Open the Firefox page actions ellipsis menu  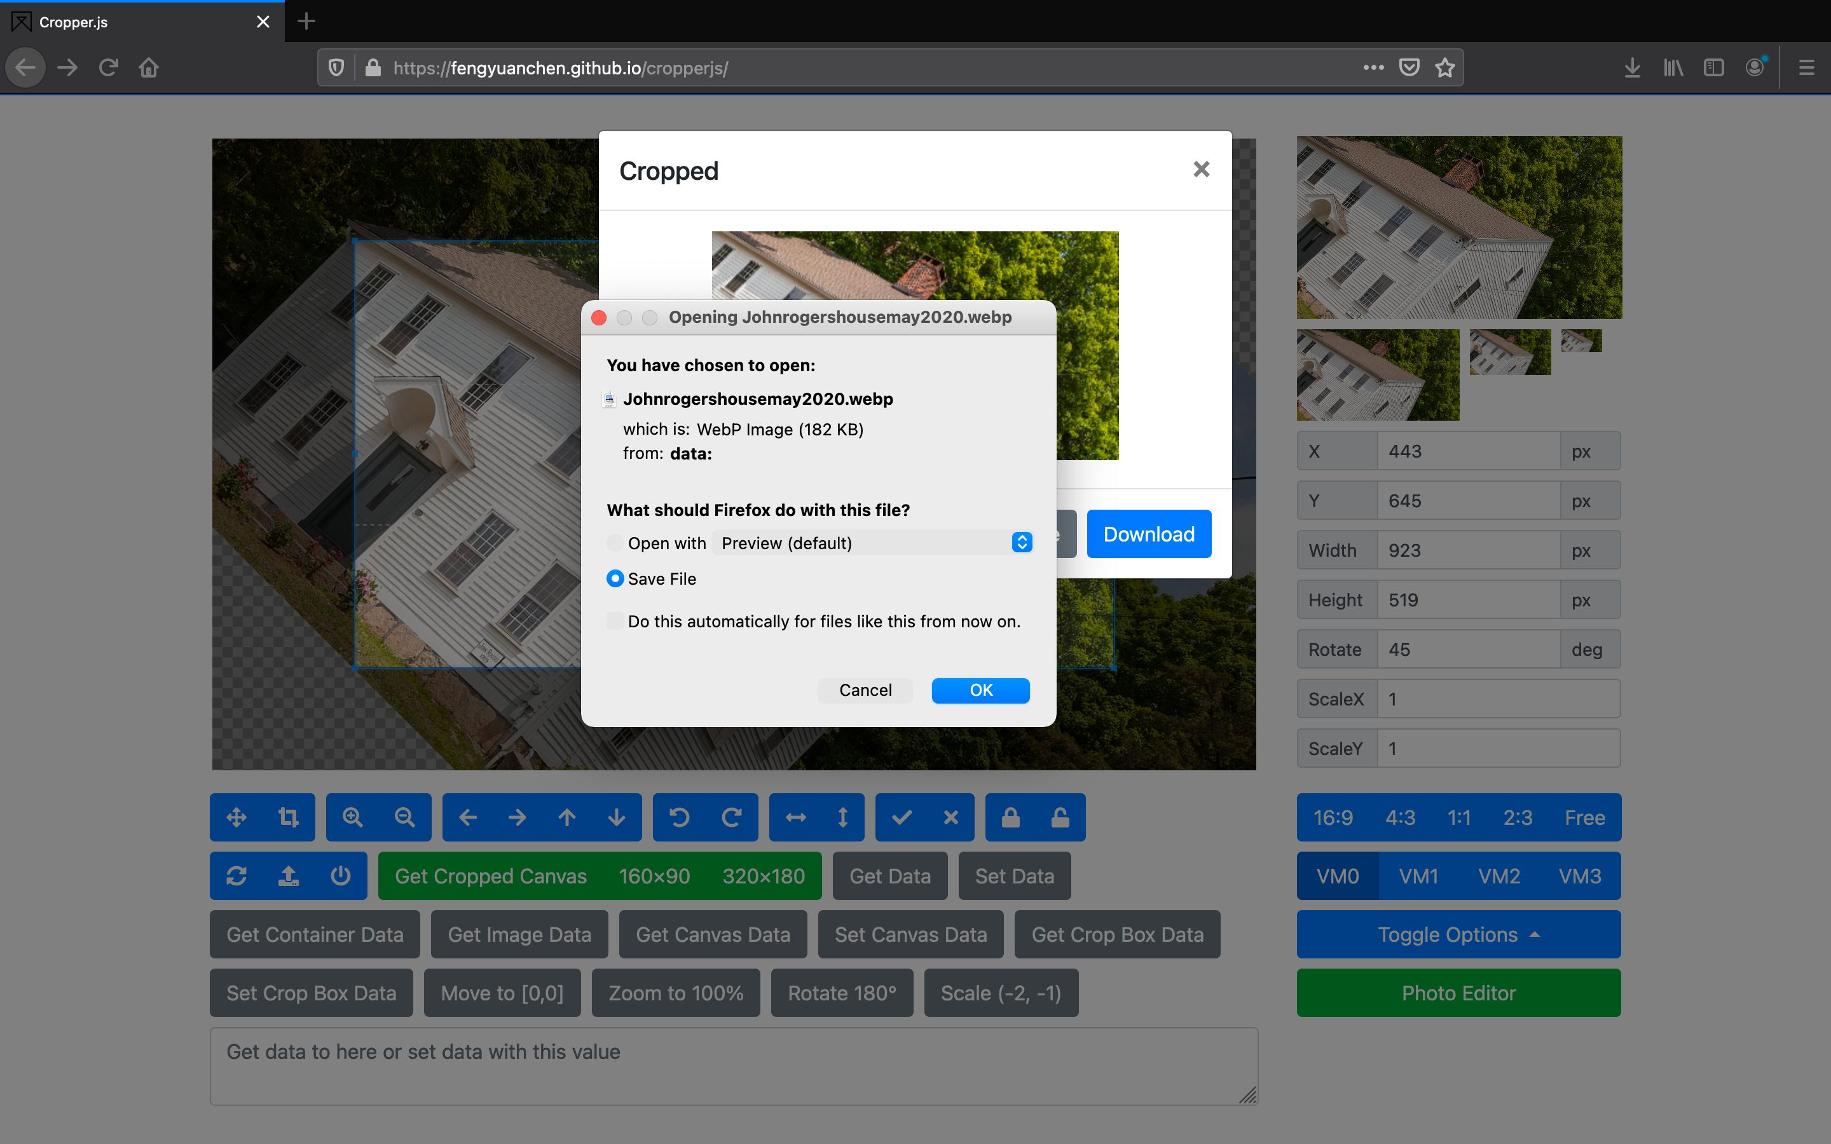(x=1373, y=68)
